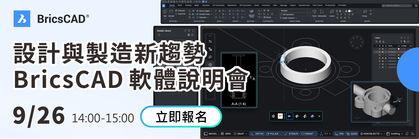The image size is (419, 139).
Task: Open the HIDEOBJECTS dropdown
Action: [371, 134]
